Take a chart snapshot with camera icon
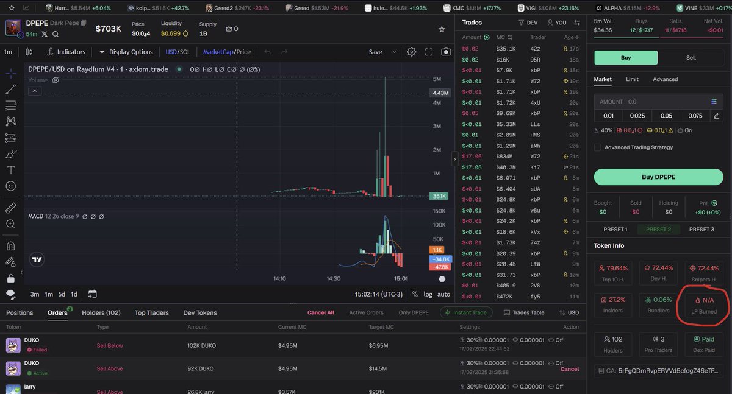 (x=446, y=52)
